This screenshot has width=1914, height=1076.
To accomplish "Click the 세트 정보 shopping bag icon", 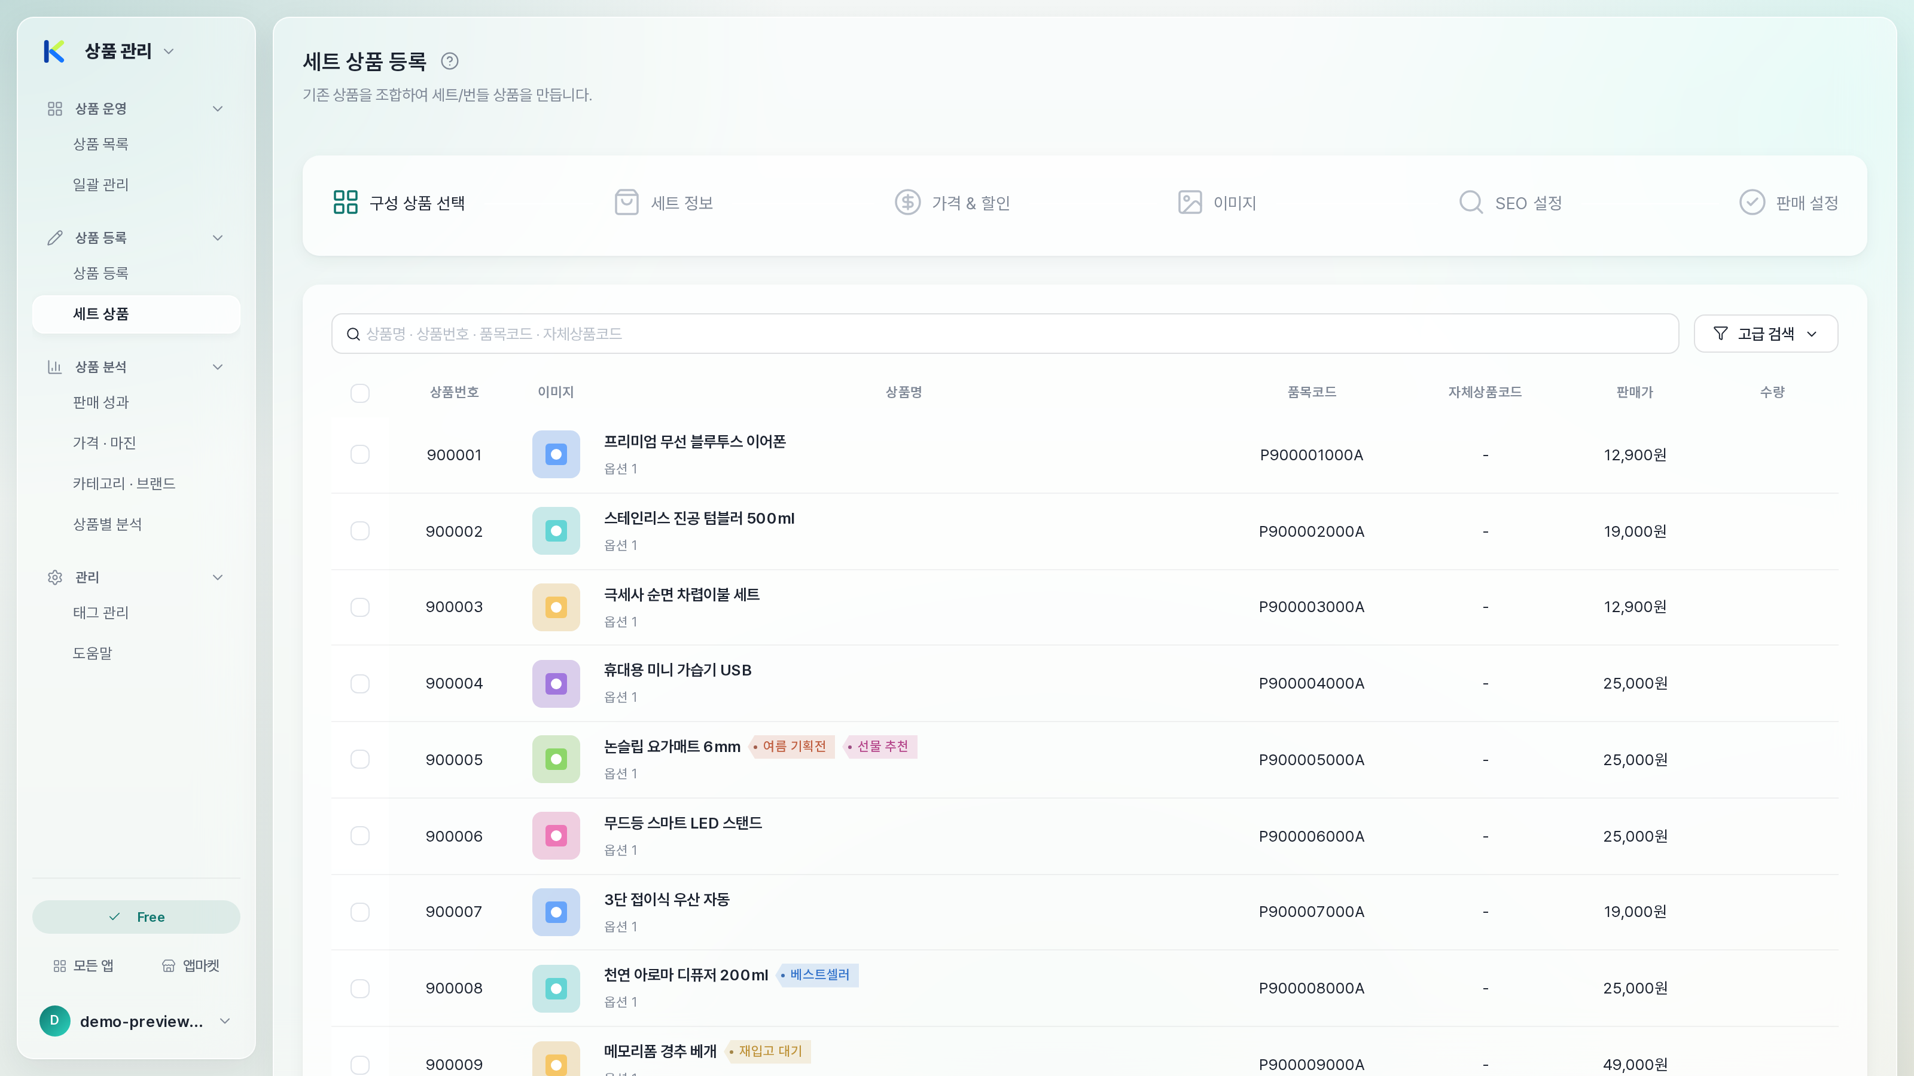I will pyautogui.click(x=626, y=202).
